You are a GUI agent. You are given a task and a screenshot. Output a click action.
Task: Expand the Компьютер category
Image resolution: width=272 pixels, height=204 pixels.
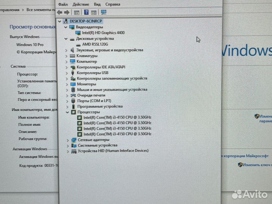pyautogui.click(x=66, y=62)
